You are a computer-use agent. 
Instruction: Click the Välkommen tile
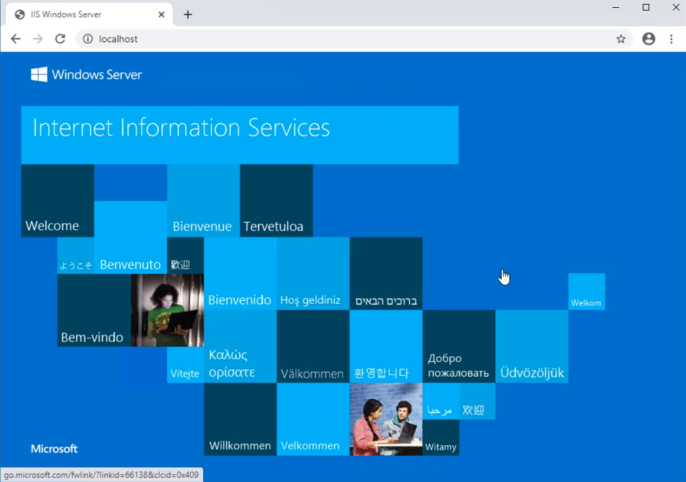point(313,346)
